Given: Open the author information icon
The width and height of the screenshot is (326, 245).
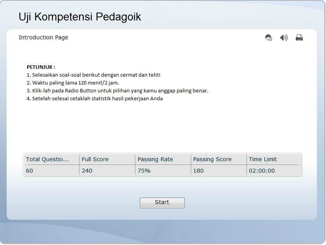Looking at the screenshot, I should coord(269,38).
